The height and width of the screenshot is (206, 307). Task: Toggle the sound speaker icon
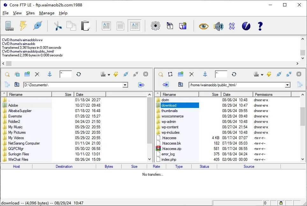click(x=218, y=26)
